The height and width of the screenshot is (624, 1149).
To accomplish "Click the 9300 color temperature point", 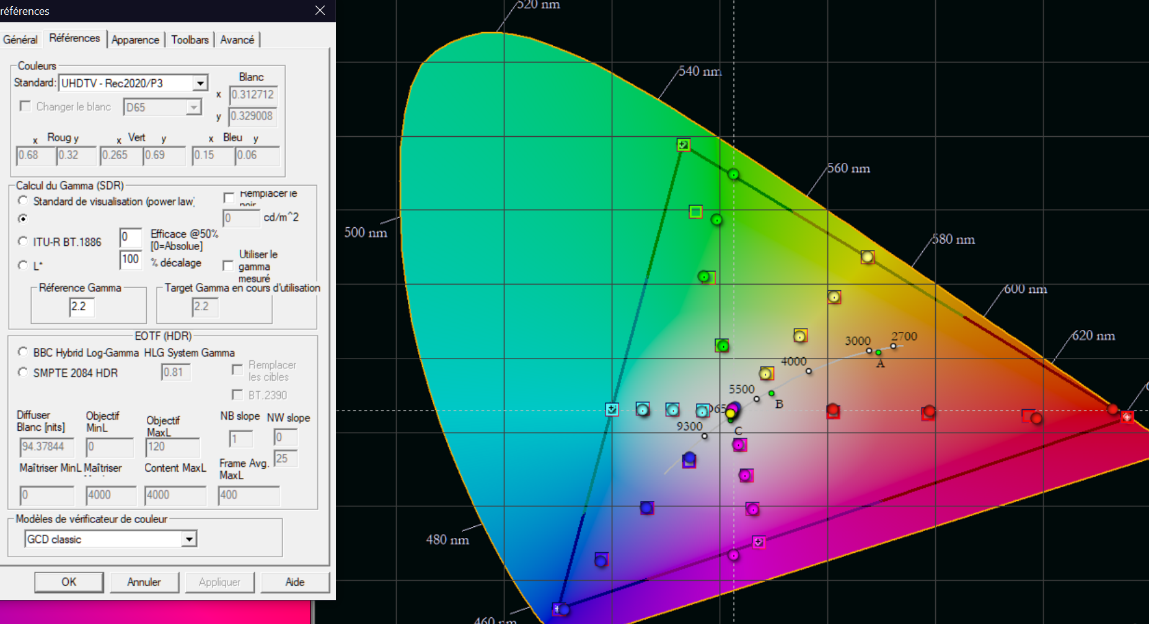I will pos(705,436).
